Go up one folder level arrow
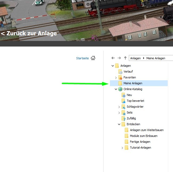This screenshot has height=172, width=173. [125, 58]
